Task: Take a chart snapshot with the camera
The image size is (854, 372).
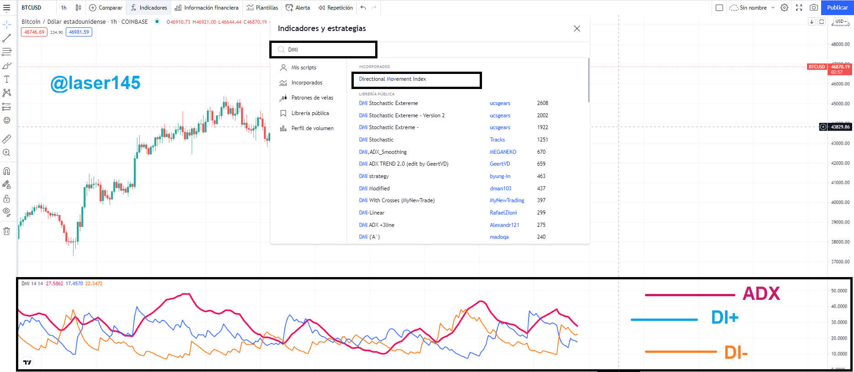Action: pyautogui.click(x=814, y=8)
